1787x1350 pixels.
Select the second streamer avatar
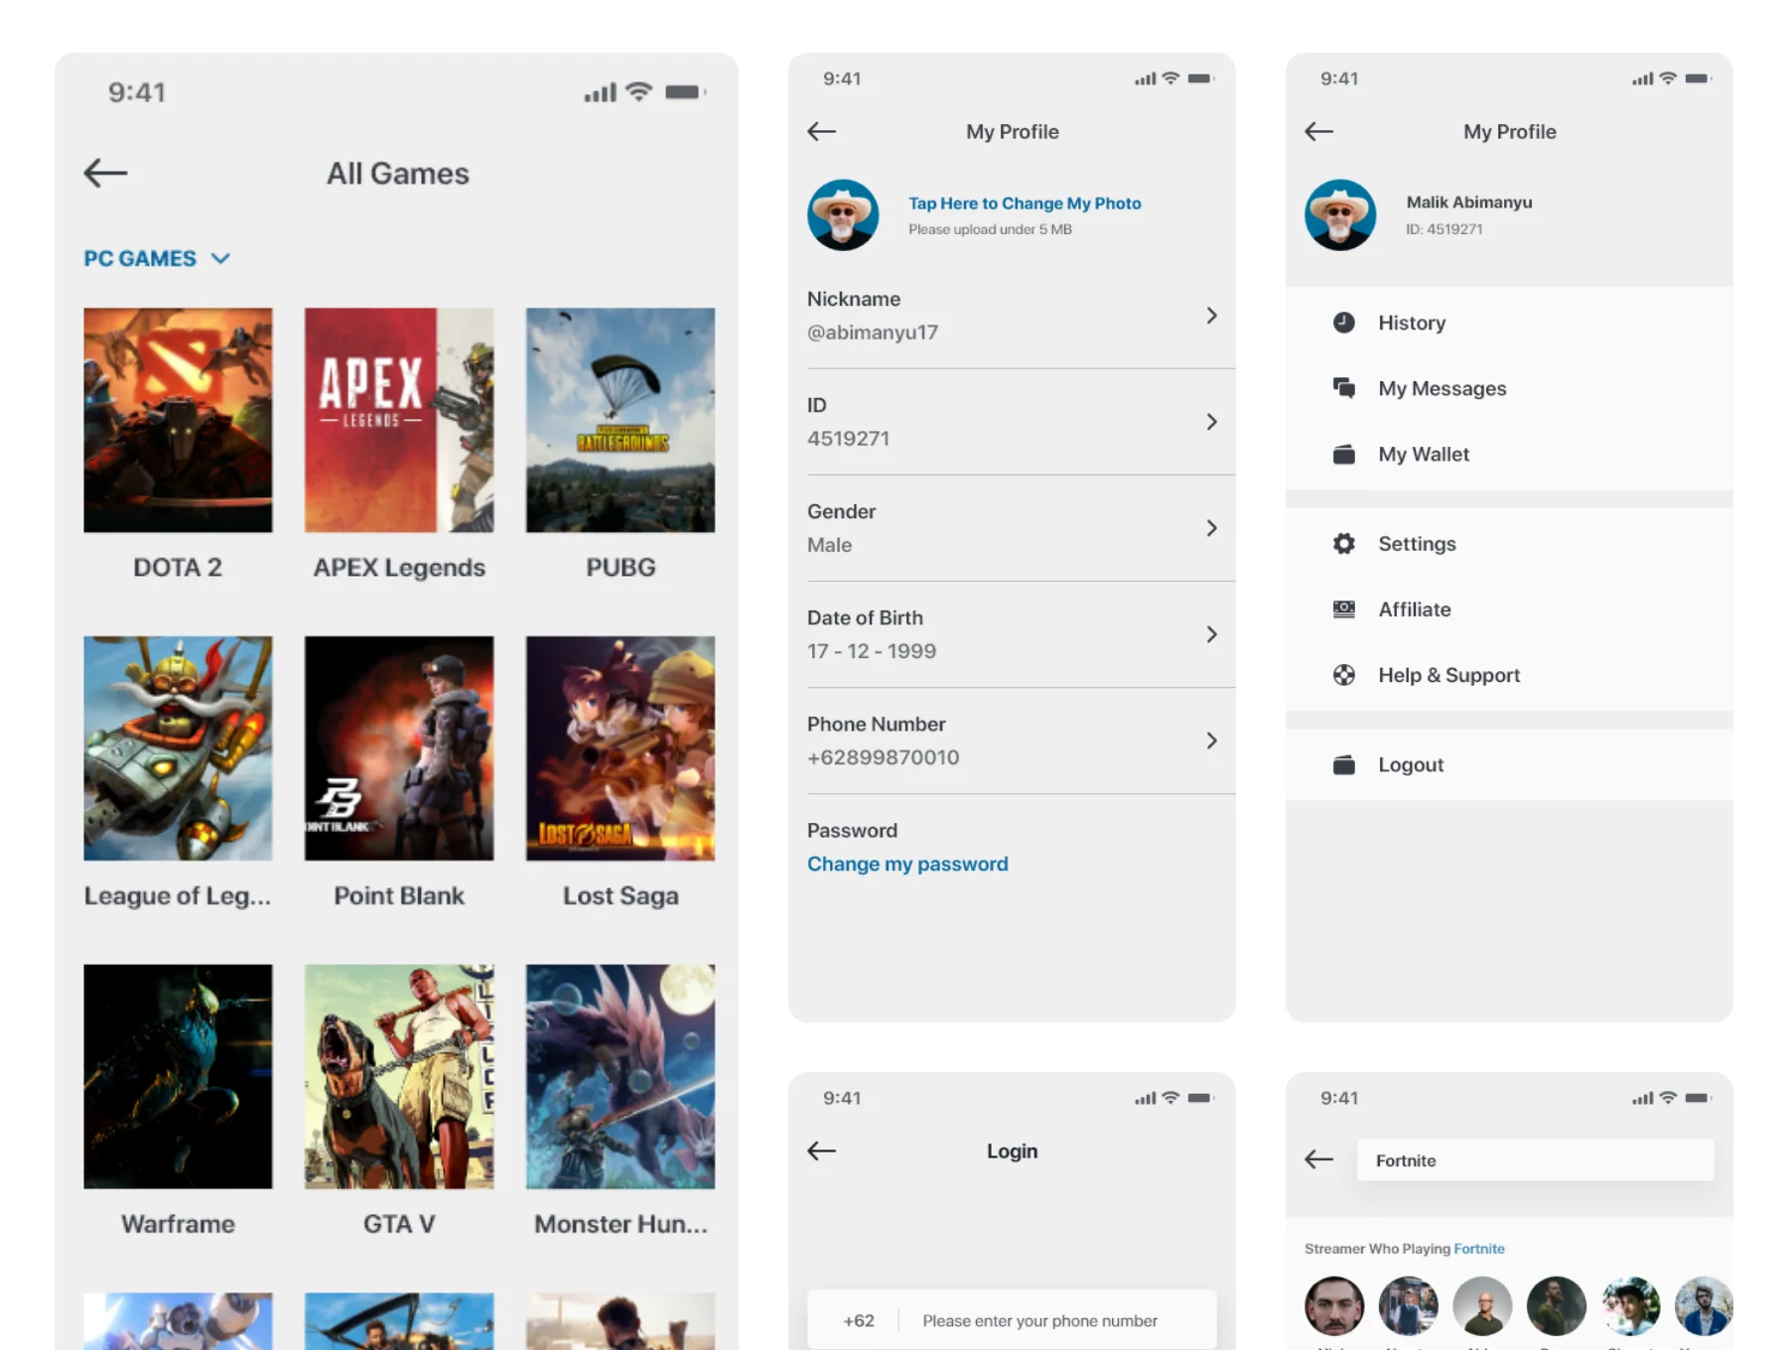(1409, 1306)
